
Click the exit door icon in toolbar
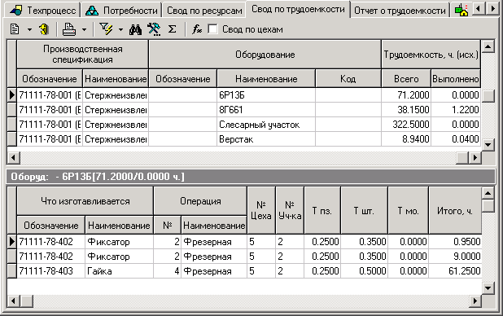click(x=44, y=29)
